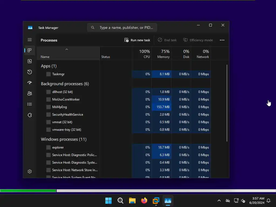Click the network status tray icon

[x=236, y=201]
